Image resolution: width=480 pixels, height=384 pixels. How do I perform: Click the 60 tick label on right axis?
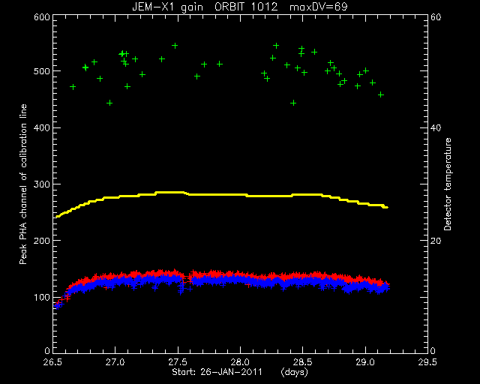click(436, 16)
